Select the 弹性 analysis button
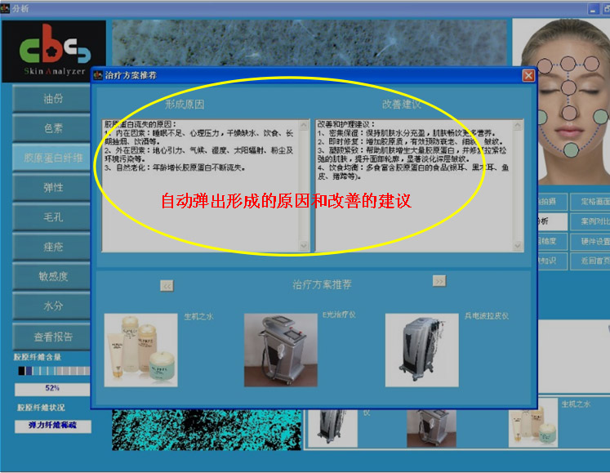The image size is (610, 473). (x=53, y=187)
